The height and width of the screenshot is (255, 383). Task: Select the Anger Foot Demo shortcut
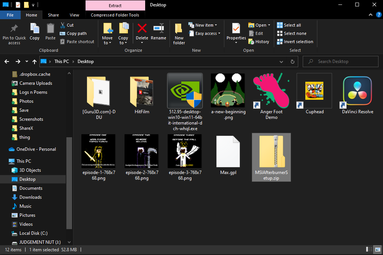[x=271, y=97]
